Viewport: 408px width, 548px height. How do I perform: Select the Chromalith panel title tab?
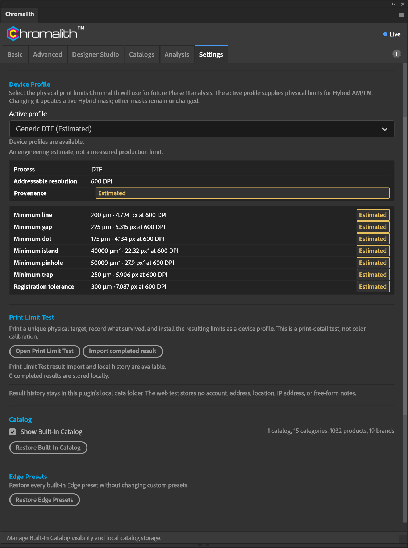click(x=20, y=14)
